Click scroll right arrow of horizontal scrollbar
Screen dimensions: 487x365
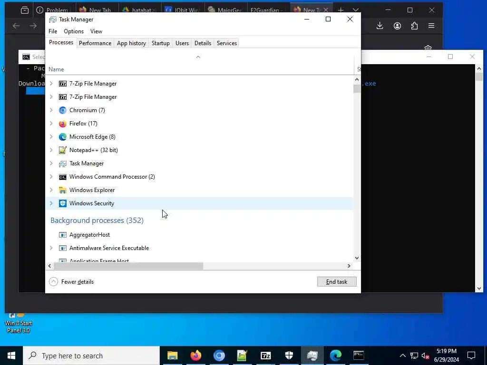tap(349, 266)
